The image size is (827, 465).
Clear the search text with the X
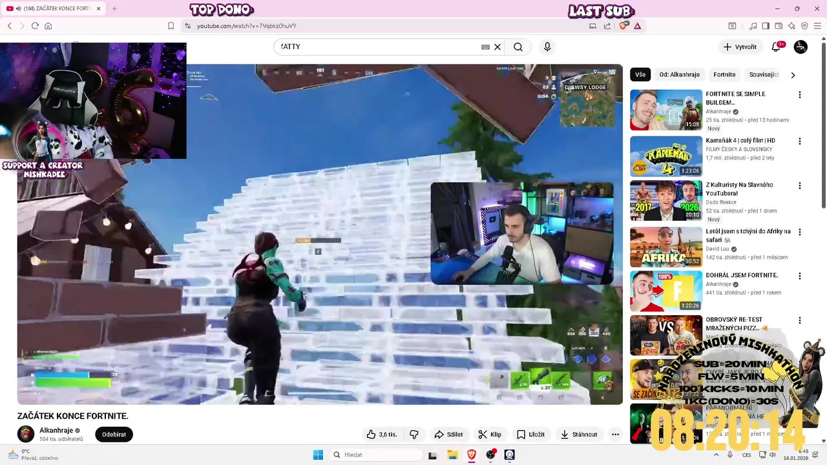(497, 46)
